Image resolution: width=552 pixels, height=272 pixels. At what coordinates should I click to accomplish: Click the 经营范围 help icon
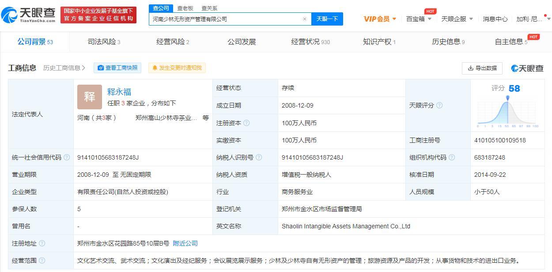[x=42, y=261]
